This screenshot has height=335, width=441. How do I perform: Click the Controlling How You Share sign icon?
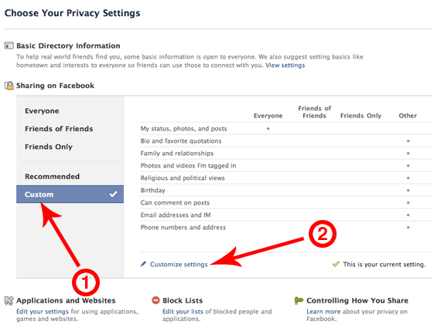299,300
